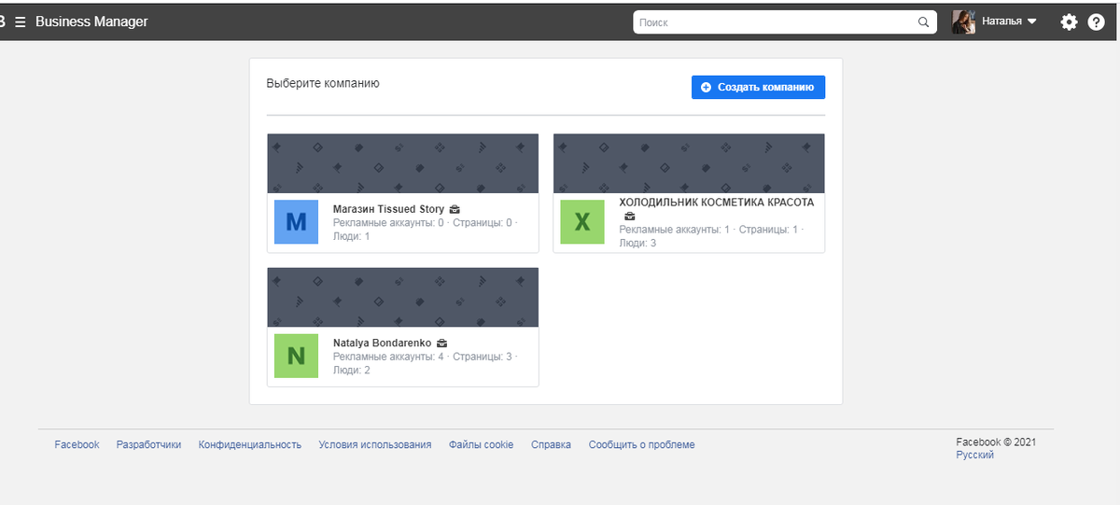Screen dimensions: 1120x505
Task: Click 'Рекламные аккаунты: 1 · Страницы: 1' stats text
Action: click(x=711, y=230)
